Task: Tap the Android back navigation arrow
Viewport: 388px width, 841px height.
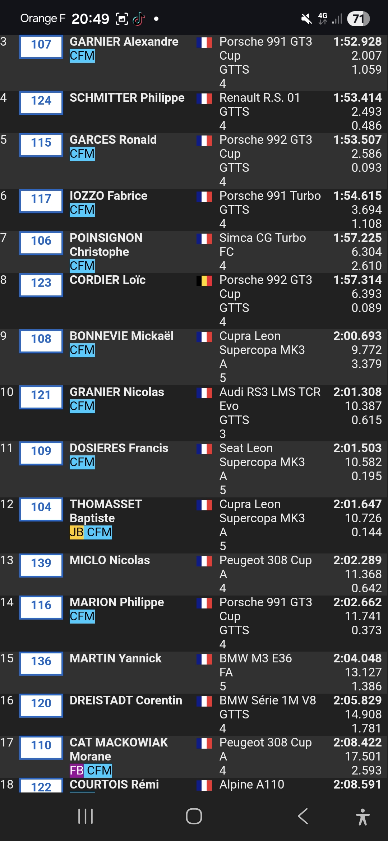Action: pos(303,816)
